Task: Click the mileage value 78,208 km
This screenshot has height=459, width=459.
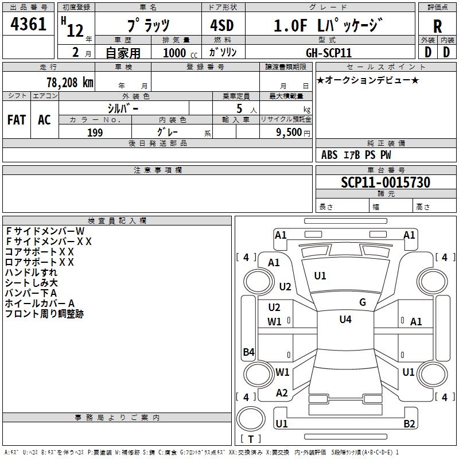Action: click(70, 83)
